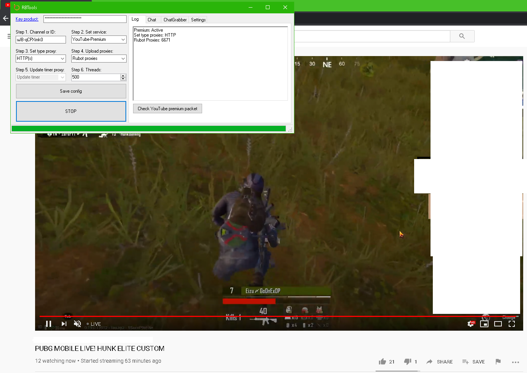
Task: Unmute the video player volume
Action: click(x=77, y=324)
